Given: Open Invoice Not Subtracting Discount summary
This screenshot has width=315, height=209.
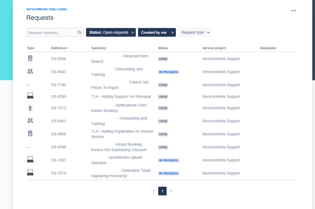Looking at the screenshot, I should point(119,147).
